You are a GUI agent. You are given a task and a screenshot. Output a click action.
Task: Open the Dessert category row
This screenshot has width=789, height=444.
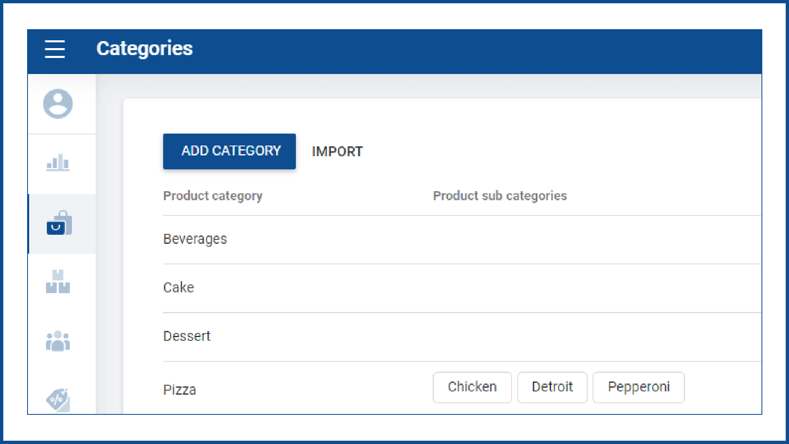(x=187, y=336)
